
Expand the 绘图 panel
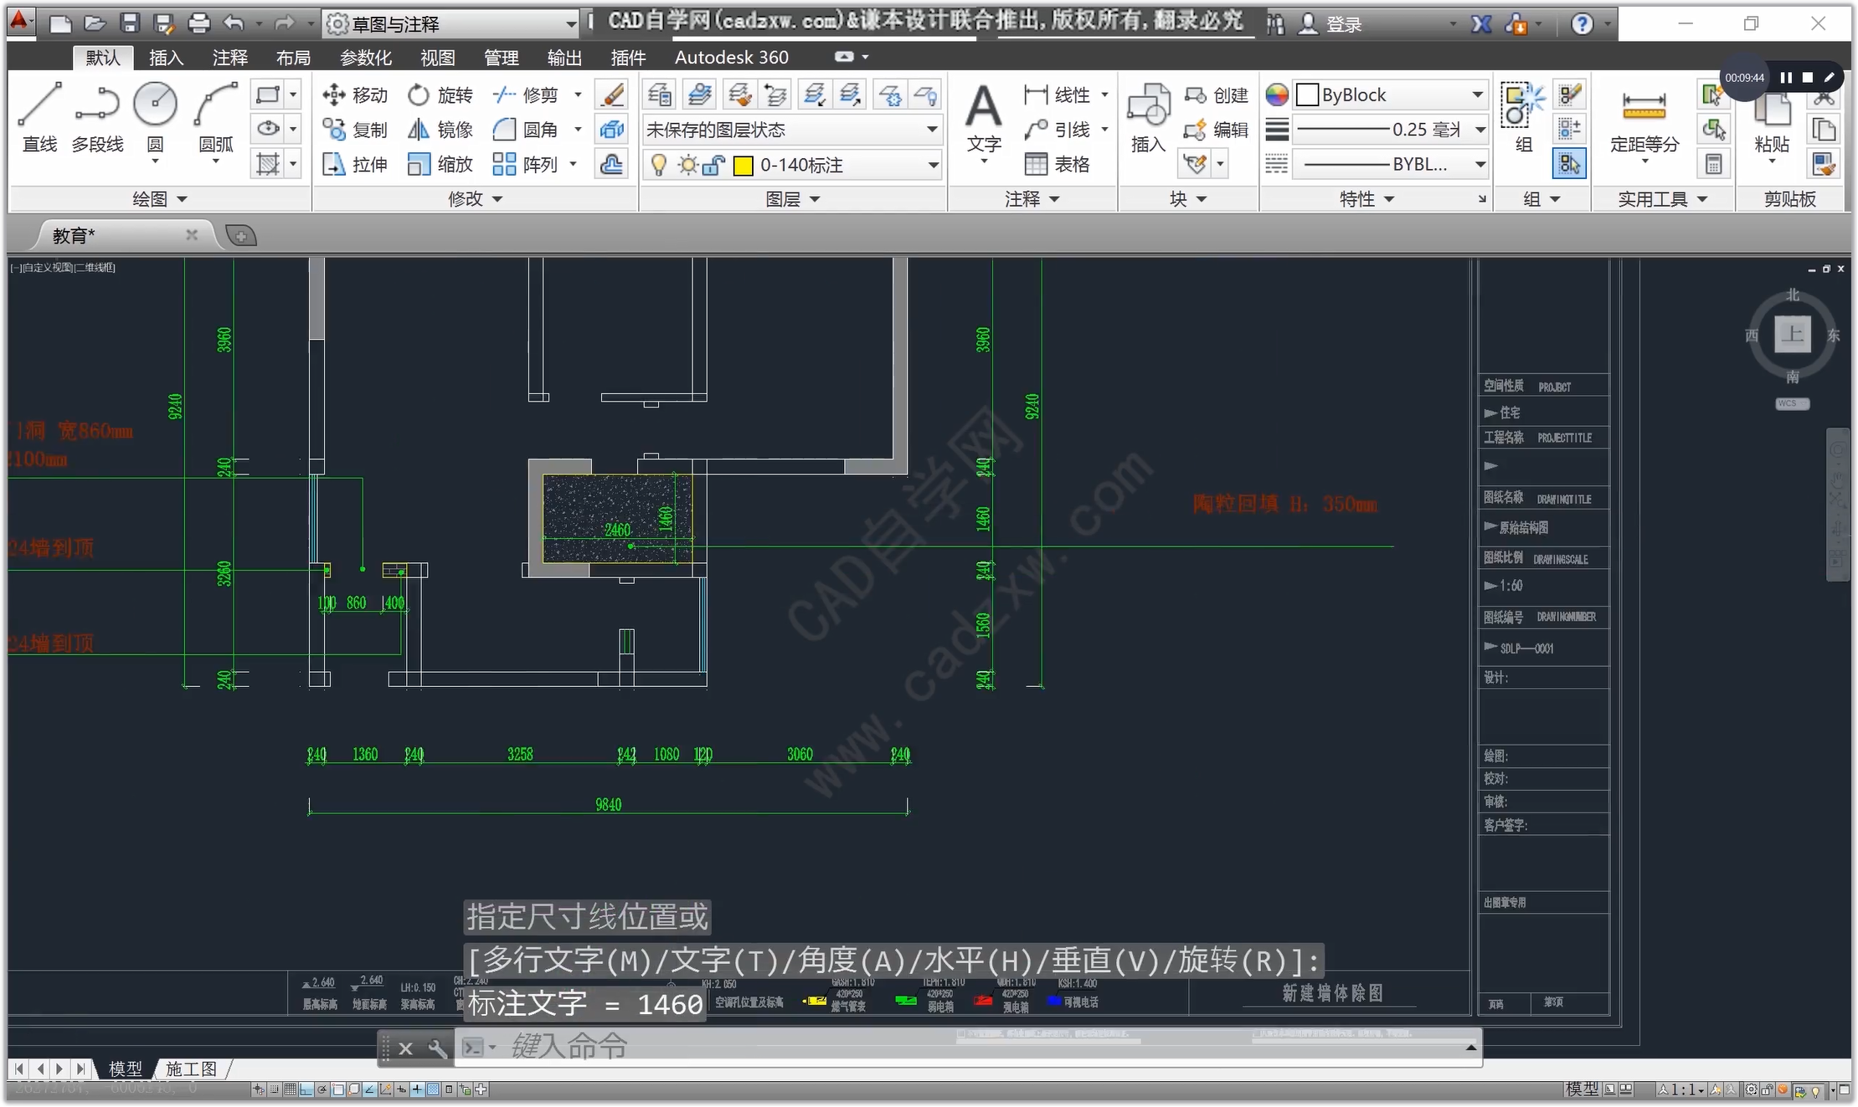[x=159, y=199]
